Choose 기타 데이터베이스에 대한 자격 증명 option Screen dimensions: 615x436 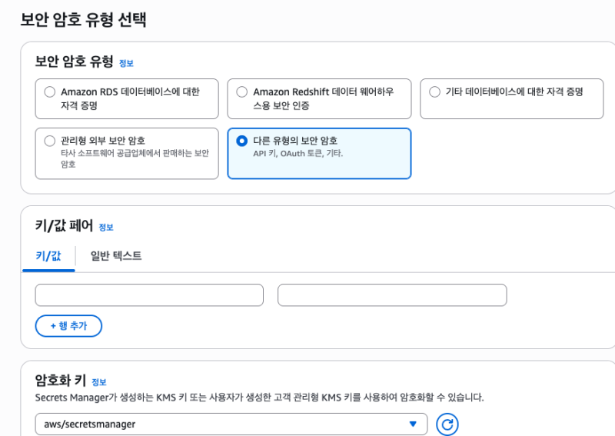click(x=434, y=92)
